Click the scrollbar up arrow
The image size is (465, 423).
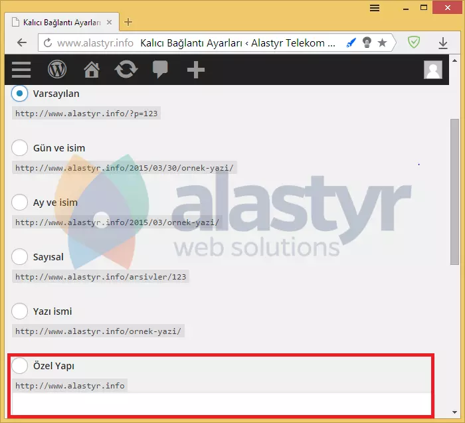click(454, 60)
